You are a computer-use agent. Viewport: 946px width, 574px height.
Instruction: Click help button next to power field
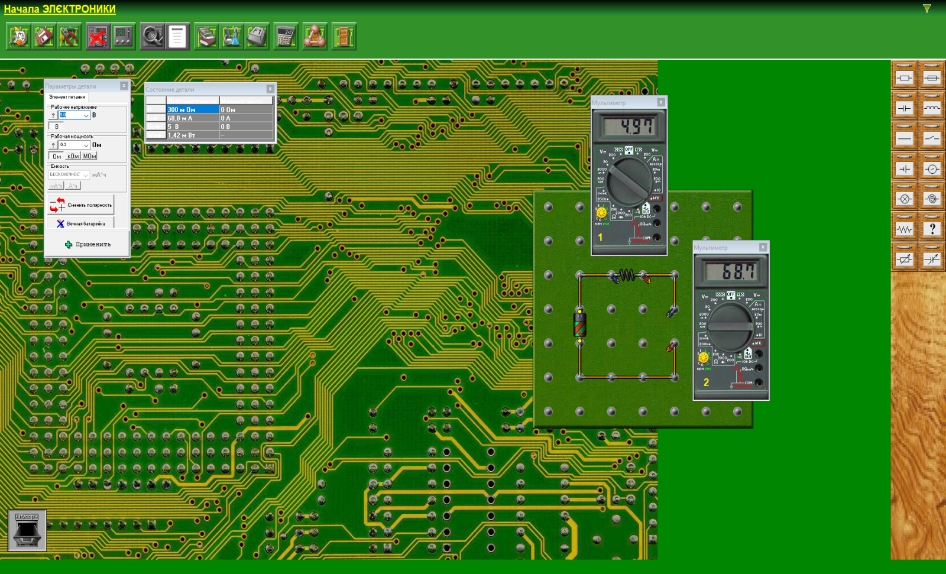point(53,145)
